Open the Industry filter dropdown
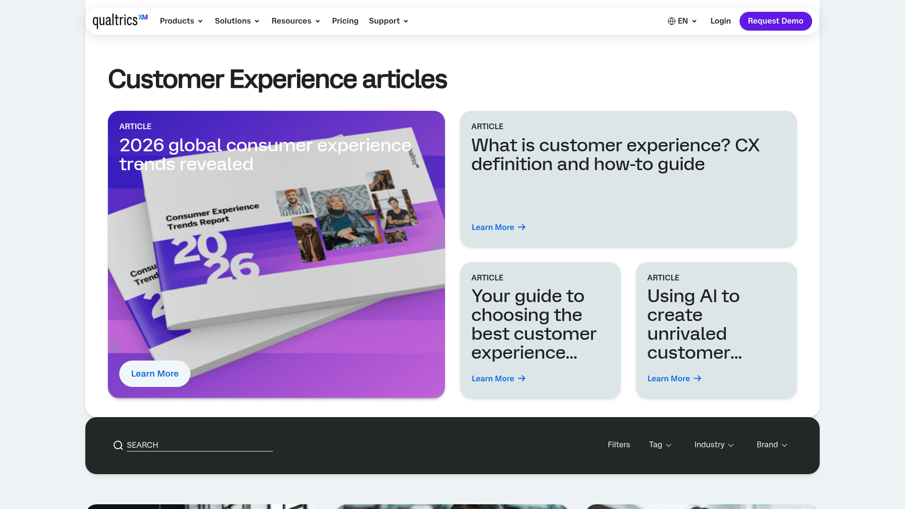Image resolution: width=905 pixels, height=509 pixels. tap(714, 445)
